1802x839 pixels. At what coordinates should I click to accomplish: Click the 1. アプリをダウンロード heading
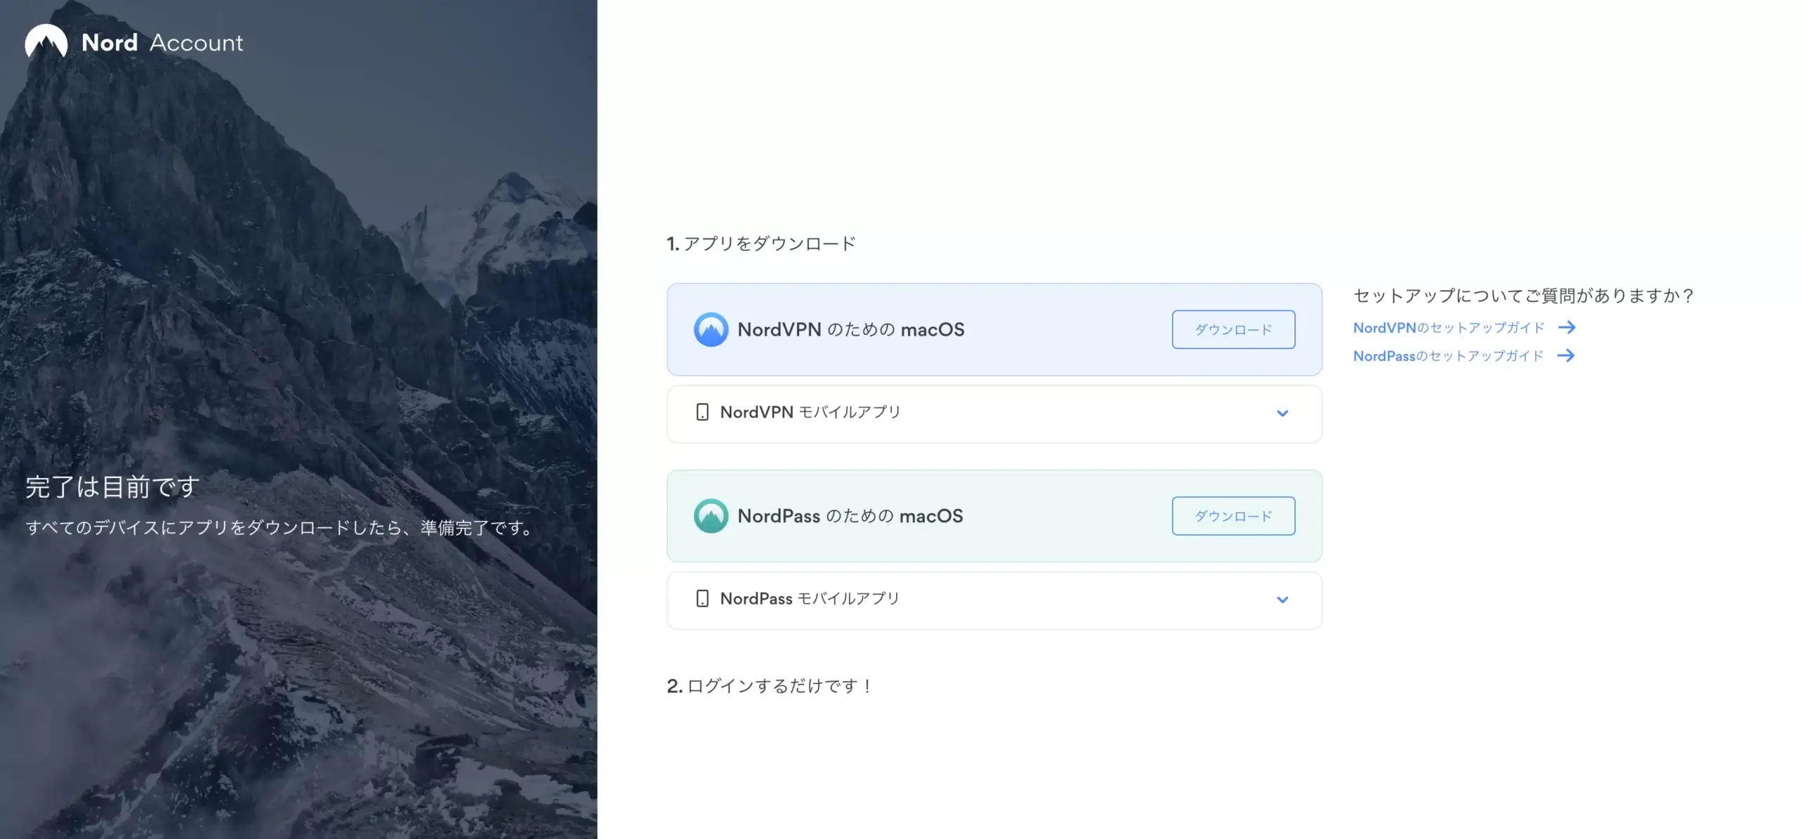coord(761,244)
